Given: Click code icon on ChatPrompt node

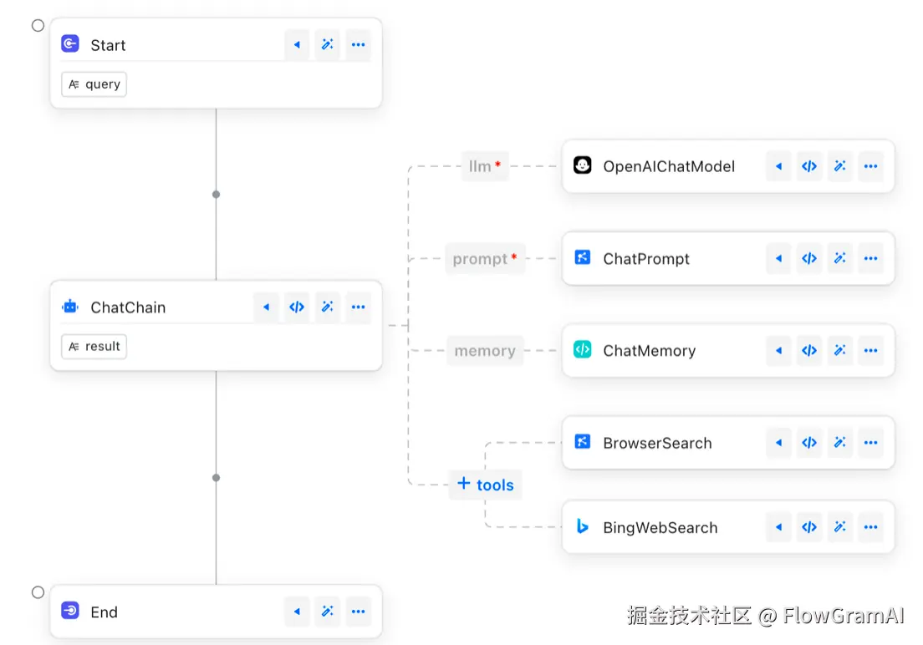Looking at the screenshot, I should (x=809, y=259).
